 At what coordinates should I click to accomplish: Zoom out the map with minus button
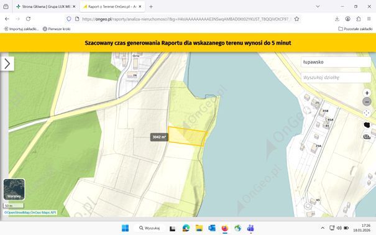coord(367,102)
